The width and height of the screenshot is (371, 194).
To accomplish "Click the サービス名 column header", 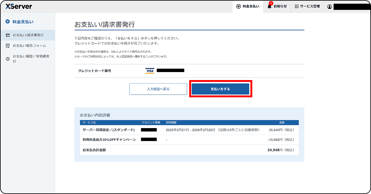I will pyautogui.click(x=89, y=122).
